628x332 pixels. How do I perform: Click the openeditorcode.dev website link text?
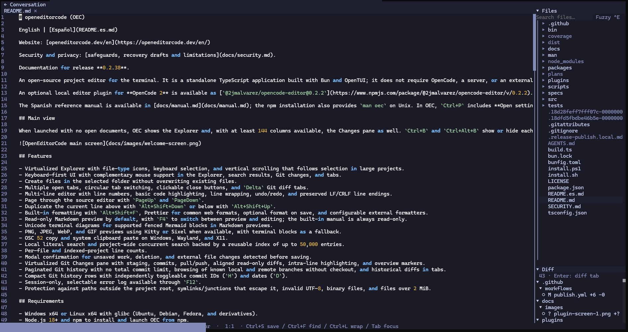point(128,42)
